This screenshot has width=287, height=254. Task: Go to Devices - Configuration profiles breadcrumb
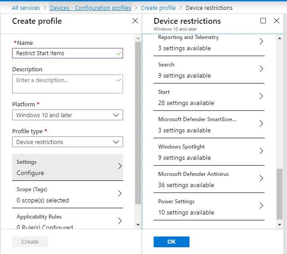tap(90, 8)
